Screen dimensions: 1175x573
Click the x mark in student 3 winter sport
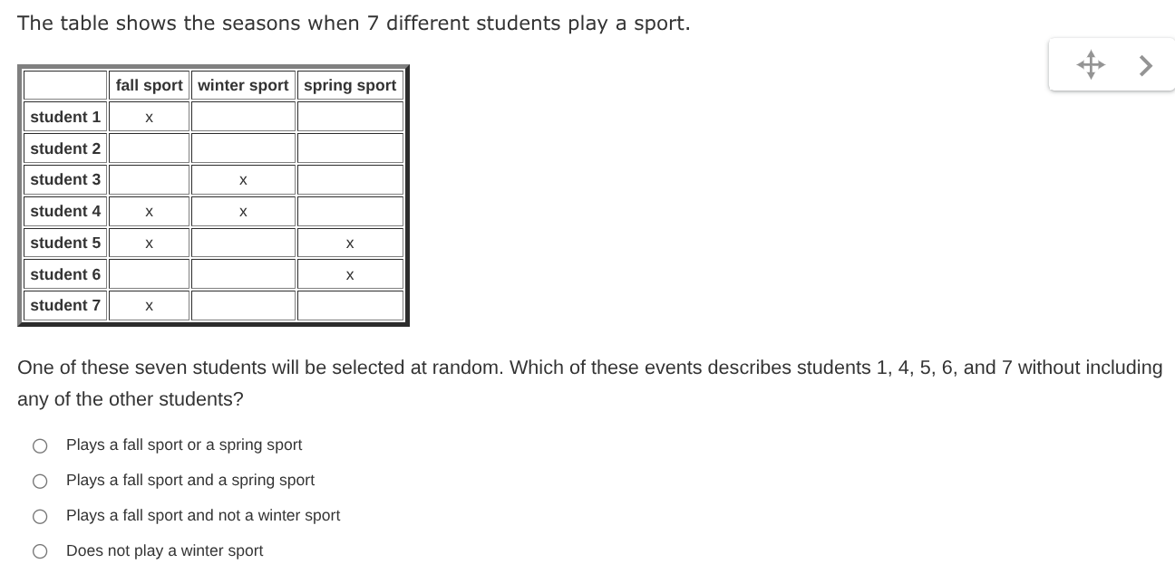242,179
